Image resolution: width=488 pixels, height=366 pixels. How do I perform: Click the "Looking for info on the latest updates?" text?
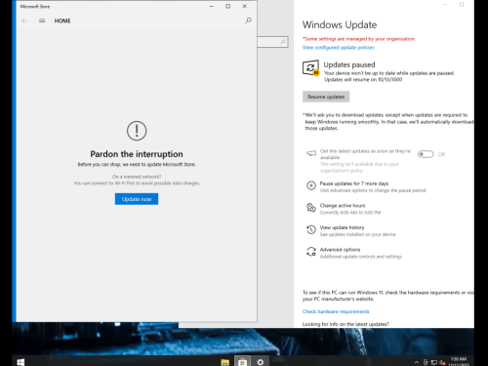(x=346, y=324)
